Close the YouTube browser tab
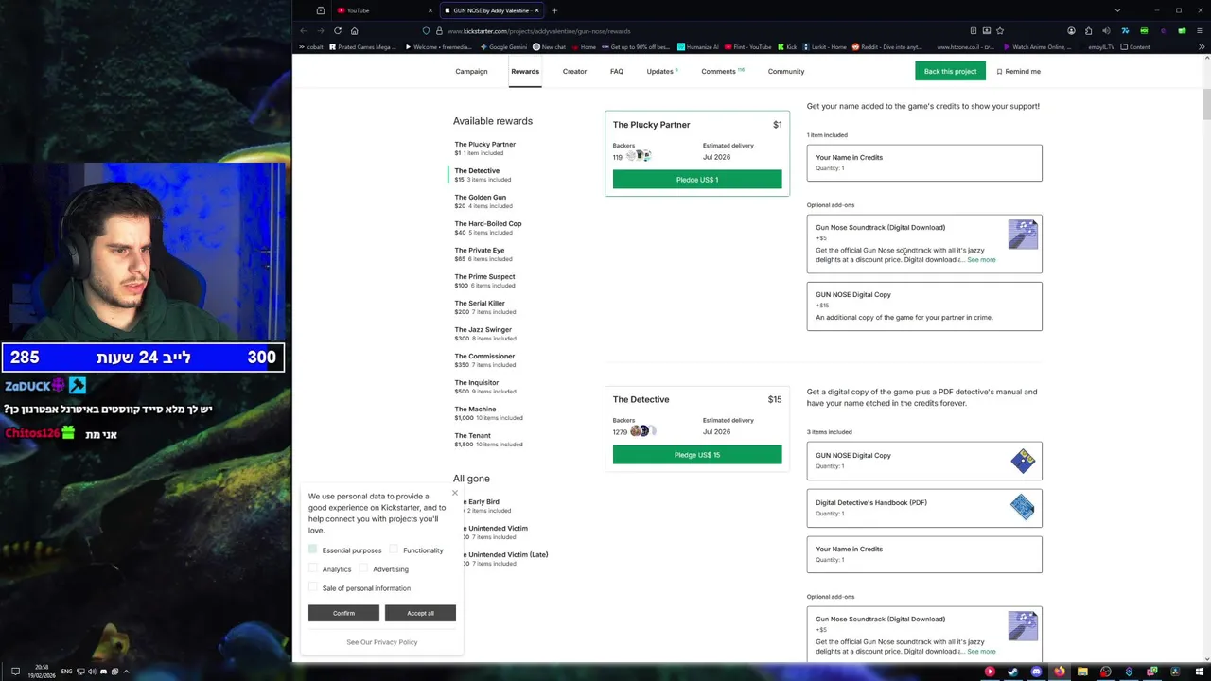Screen dimensions: 1211x681 click(x=430, y=10)
